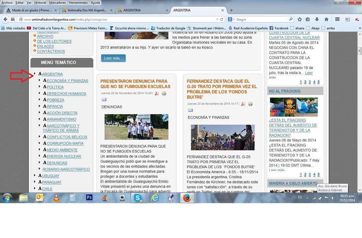Print the 'Fernandez destaca' article via printer icon
The height and width of the screenshot is (238, 362).
250,104
